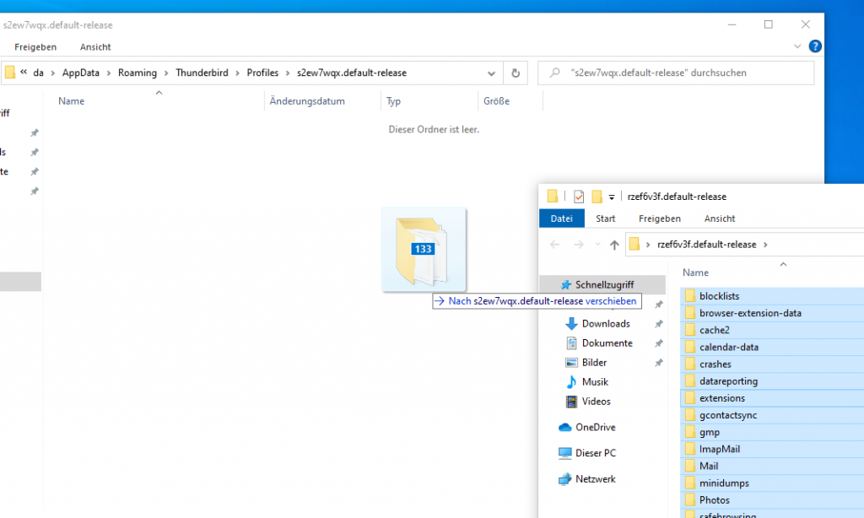Screen dimensions: 864x518
Task: Click the s2ew7wqx.default-release breadcrumb segment
Action: (x=352, y=73)
